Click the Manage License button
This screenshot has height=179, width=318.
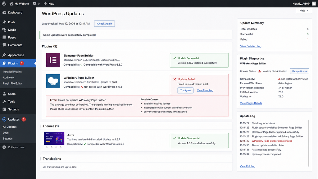point(299,71)
